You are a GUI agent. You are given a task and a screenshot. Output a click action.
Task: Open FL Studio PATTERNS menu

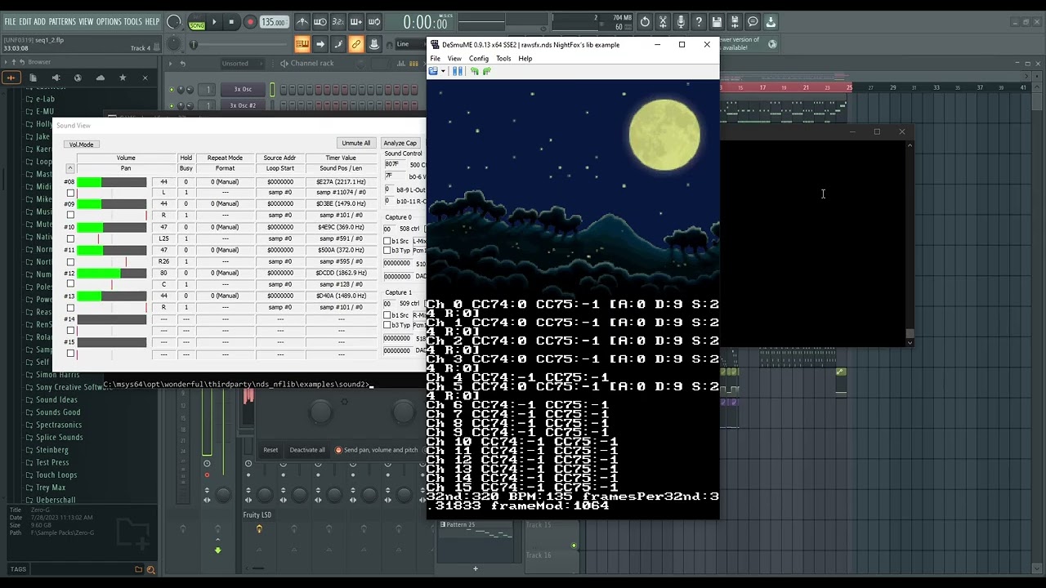point(62,21)
